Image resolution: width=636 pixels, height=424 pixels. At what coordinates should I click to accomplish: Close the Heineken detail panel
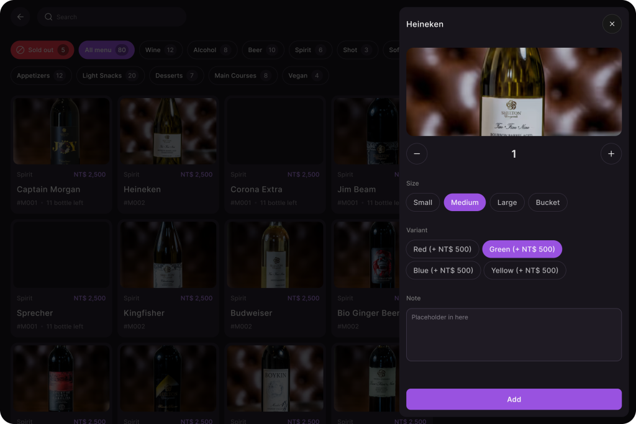pyautogui.click(x=612, y=24)
